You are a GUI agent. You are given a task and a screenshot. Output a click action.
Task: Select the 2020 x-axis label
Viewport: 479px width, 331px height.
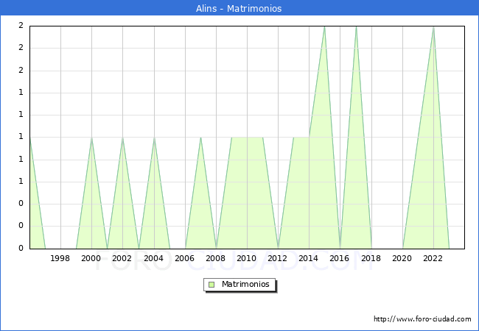pyautogui.click(x=402, y=258)
